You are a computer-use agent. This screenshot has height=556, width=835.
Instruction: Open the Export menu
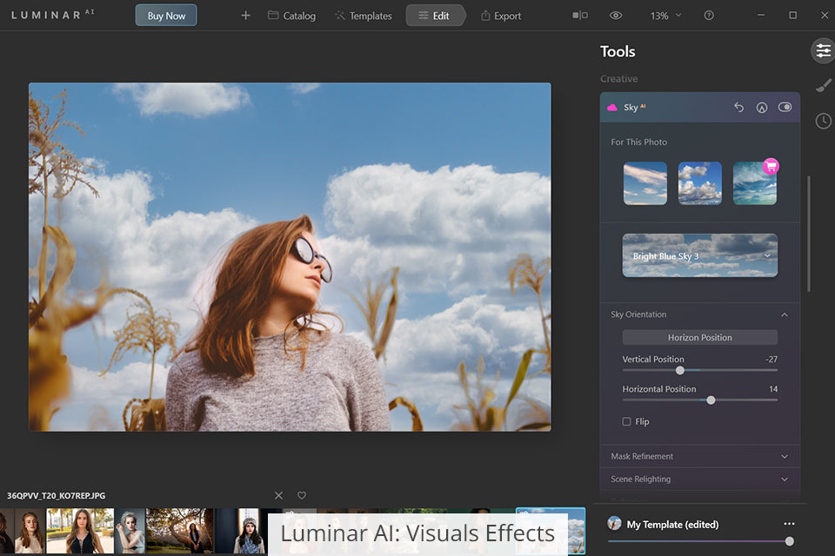501,16
